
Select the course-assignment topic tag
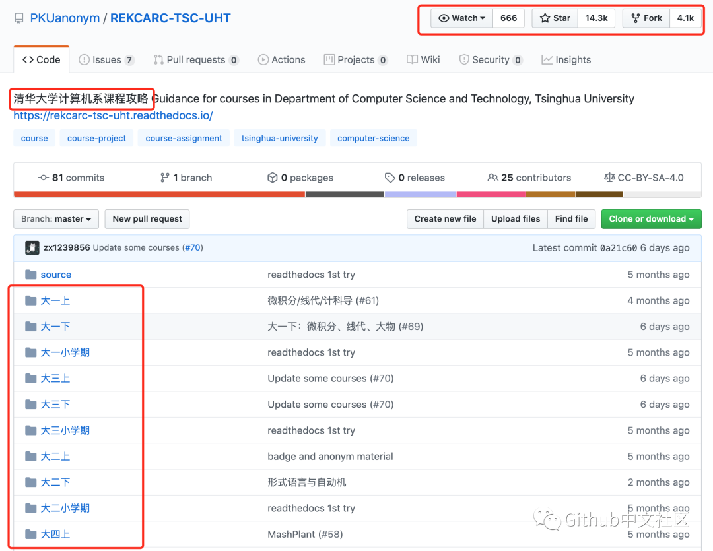tap(184, 138)
